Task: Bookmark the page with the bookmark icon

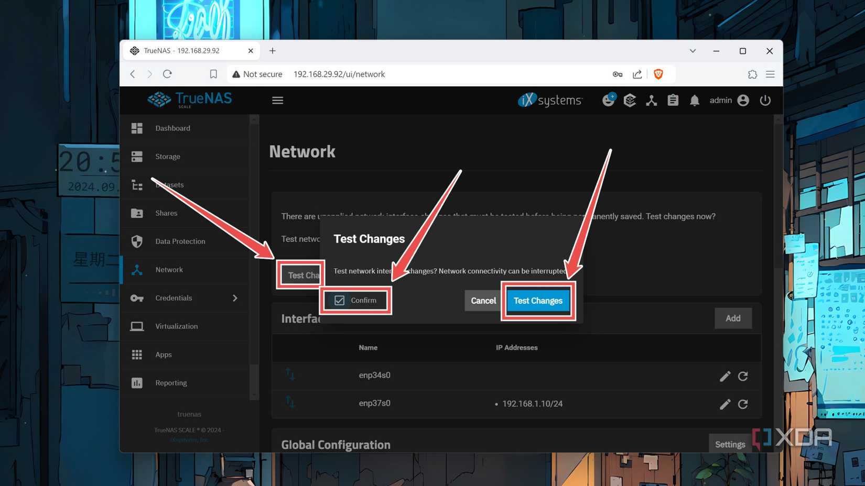Action: click(x=213, y=74)
